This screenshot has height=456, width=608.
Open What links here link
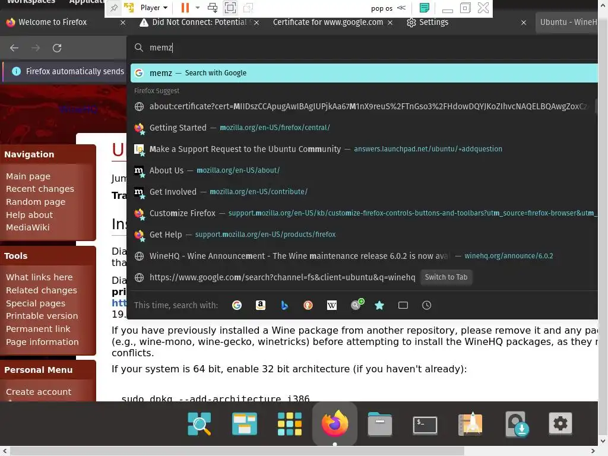[x=39, y=277]
